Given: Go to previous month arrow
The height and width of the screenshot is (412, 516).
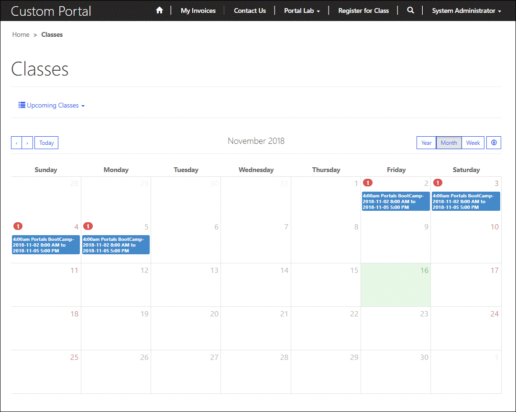Looking at the screenshot, I should [x=17, y=143].
